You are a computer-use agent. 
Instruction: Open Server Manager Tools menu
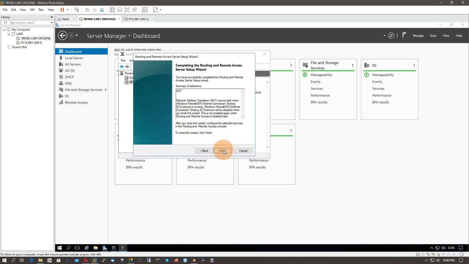(433, 36)
